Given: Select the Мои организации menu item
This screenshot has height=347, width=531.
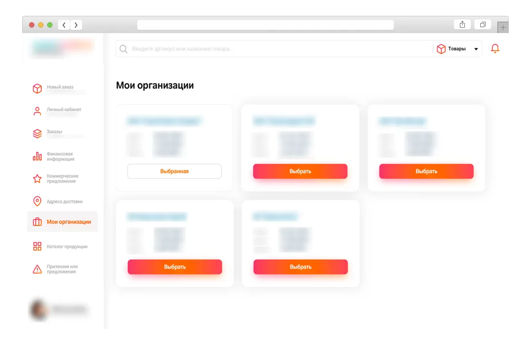Looking at the screenshot, I should 63,222.
